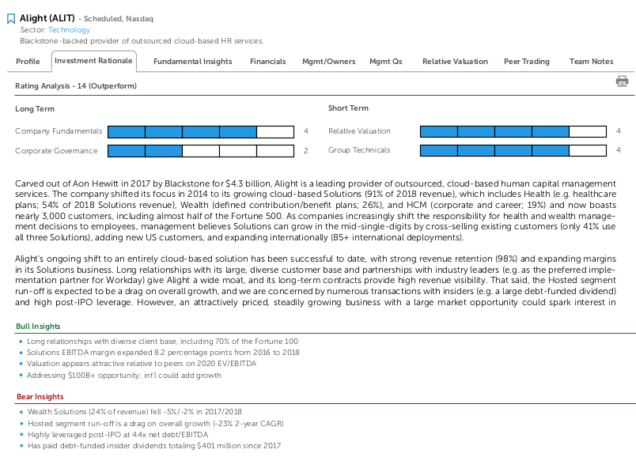This screenshot has height=457, width=636.
Task: Click the Bull Insights heading
Action: [x=38, y=327]
